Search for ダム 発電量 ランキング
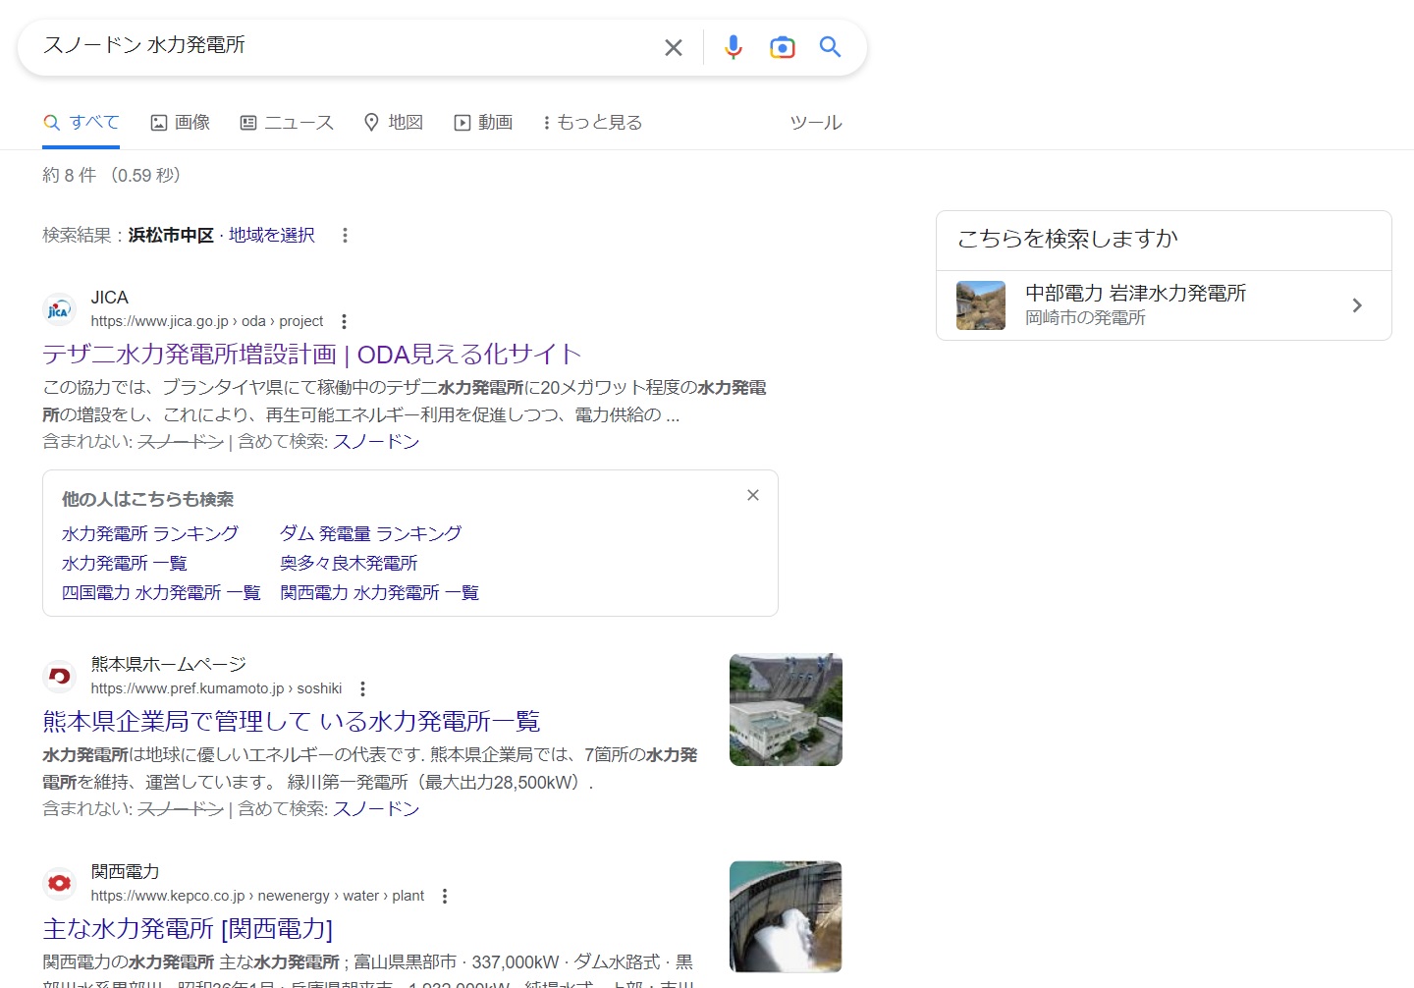Screen dimensions: 1414x988 tap(371, 534)
